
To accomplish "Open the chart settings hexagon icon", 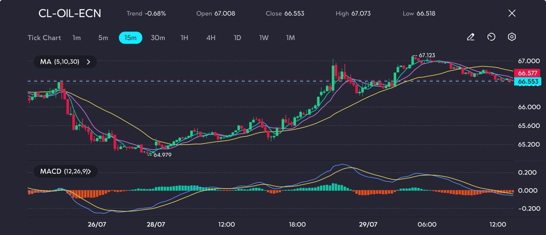I will tap(512, 37).
